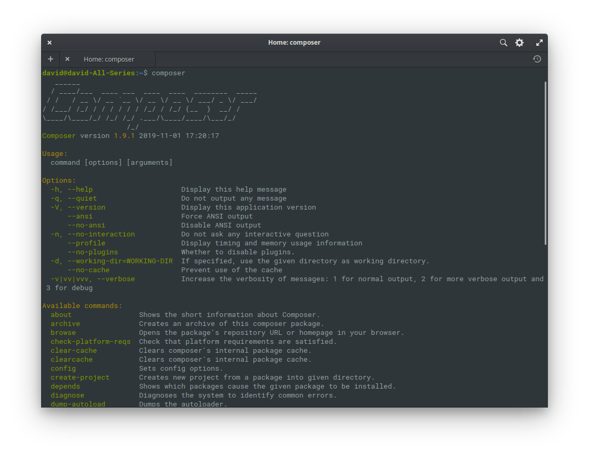Click the fullscreen expand arrows icon
Screen dimensions: 589x456
click(539, 43)
